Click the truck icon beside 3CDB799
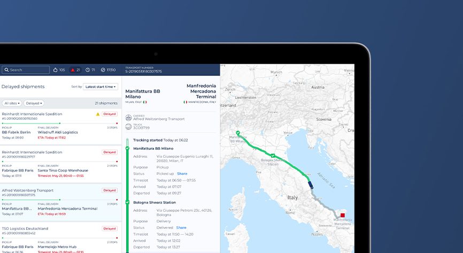The image size is (463, 253). point(128,126)
